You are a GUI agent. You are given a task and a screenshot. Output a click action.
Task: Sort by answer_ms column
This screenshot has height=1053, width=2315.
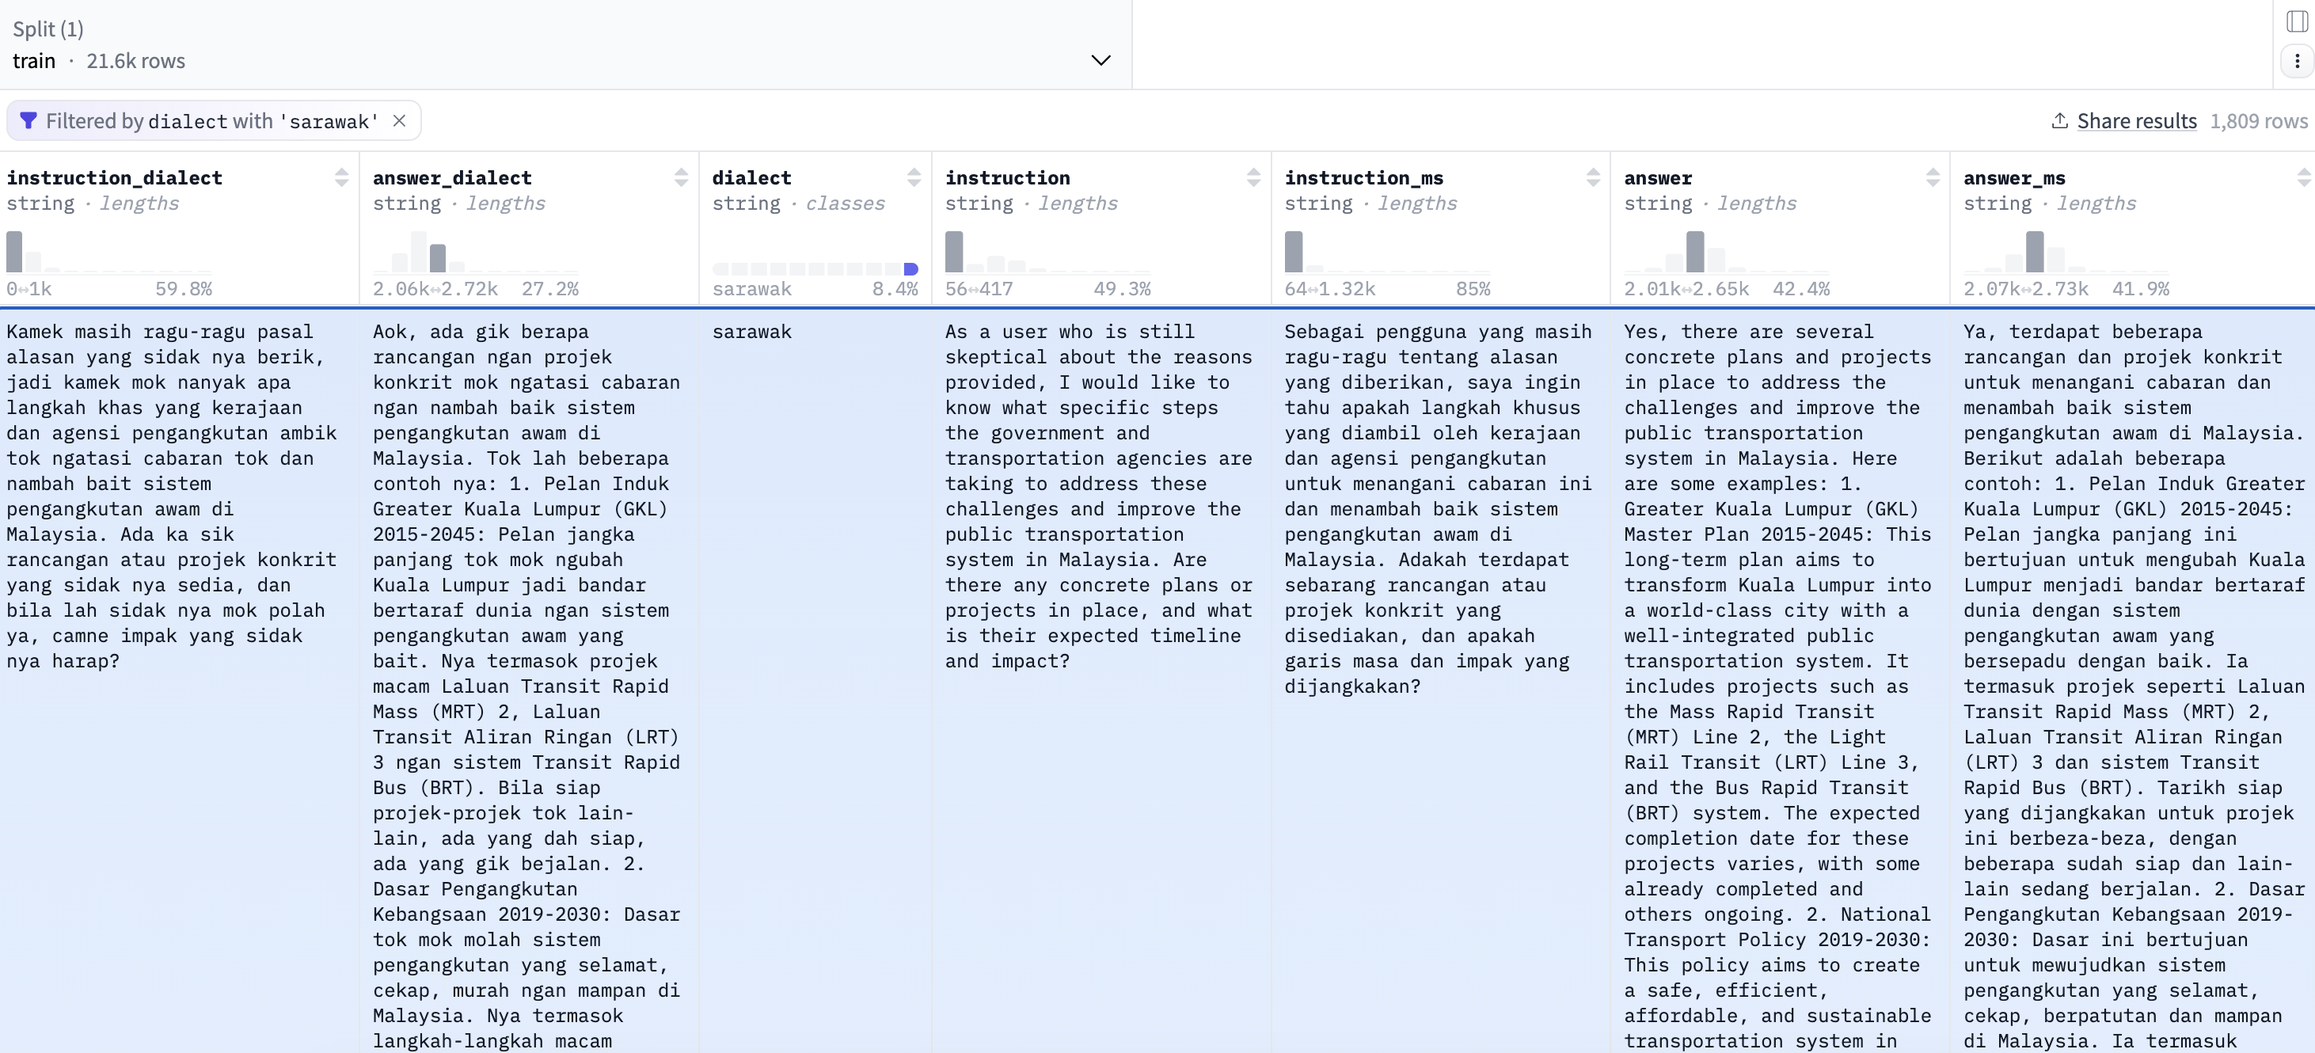[x=2304, y=178]
